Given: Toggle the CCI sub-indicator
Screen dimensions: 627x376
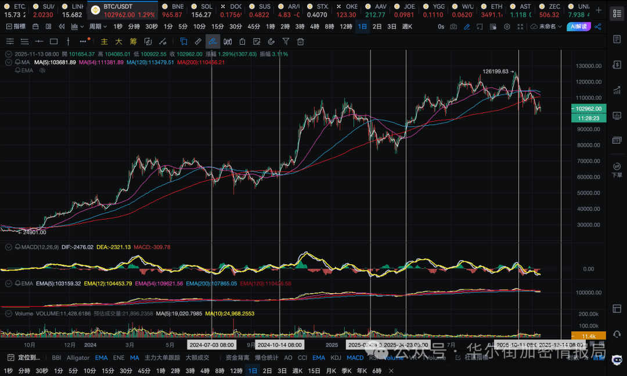Looking at the screenshot, I should (302, 357).
